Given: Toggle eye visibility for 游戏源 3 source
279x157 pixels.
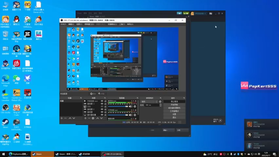Looking at the screenshot, I should click(x=102, y=104).
